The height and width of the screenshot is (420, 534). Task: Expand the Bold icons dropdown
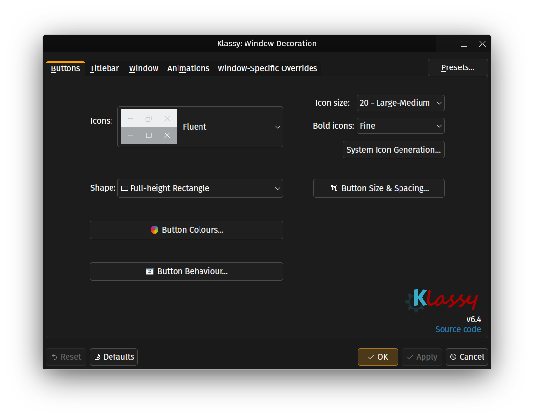(400, 126)
